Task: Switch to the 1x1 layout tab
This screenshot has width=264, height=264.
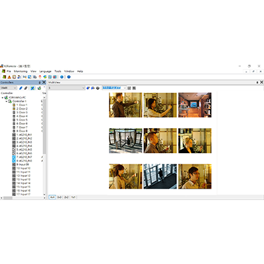Action: pyautogui.click(x=73, y=197)
